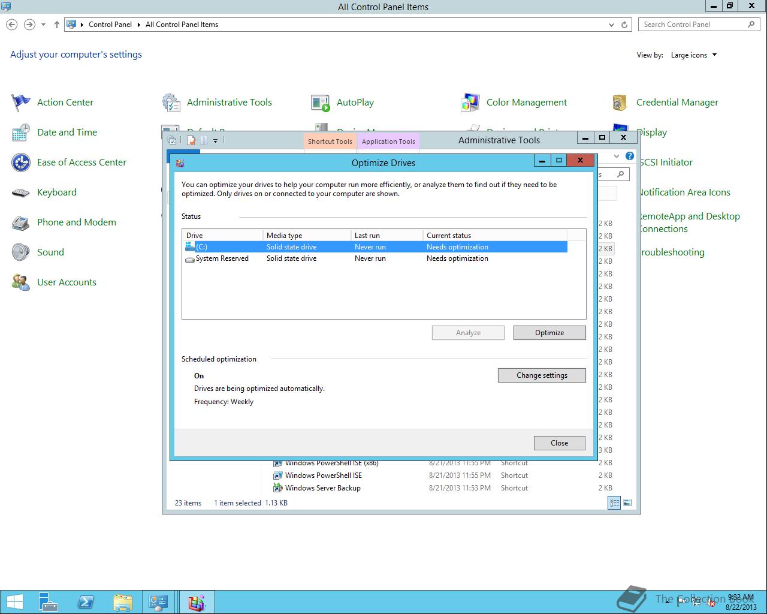Open Action Center in Control Panel

coord(53,103)
